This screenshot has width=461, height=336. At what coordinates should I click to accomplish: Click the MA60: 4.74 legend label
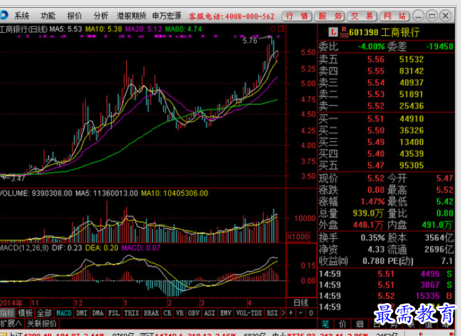pyautogui.click(x=183, y=29)
